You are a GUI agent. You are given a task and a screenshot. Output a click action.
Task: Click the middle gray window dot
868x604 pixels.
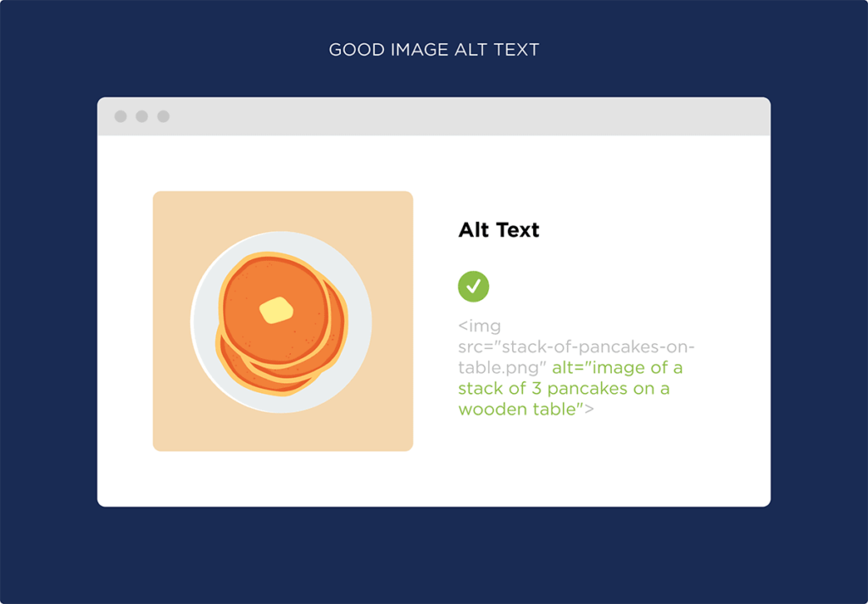coord(142,116)
